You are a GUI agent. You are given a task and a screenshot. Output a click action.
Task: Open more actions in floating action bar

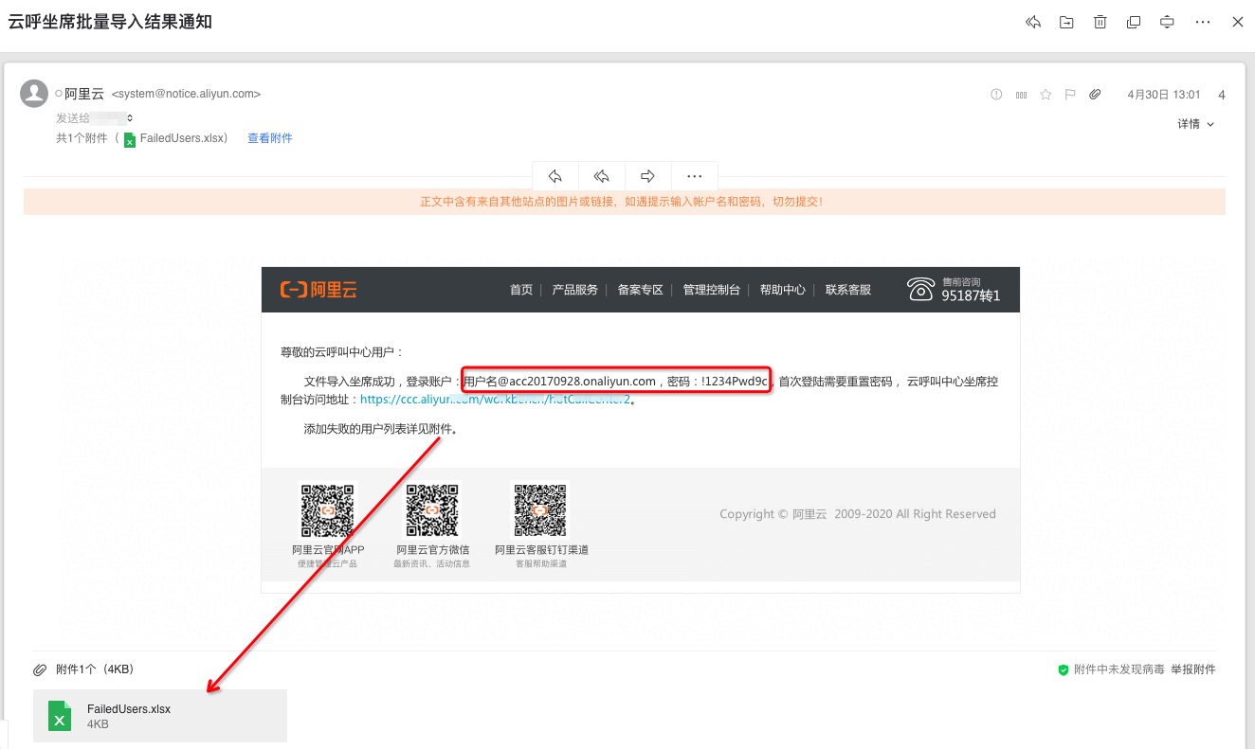click(694, 176)
